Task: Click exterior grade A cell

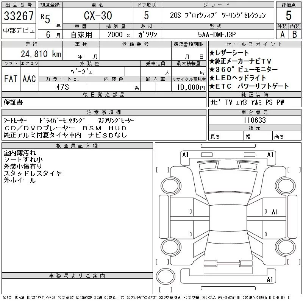Action: [282, 34]
